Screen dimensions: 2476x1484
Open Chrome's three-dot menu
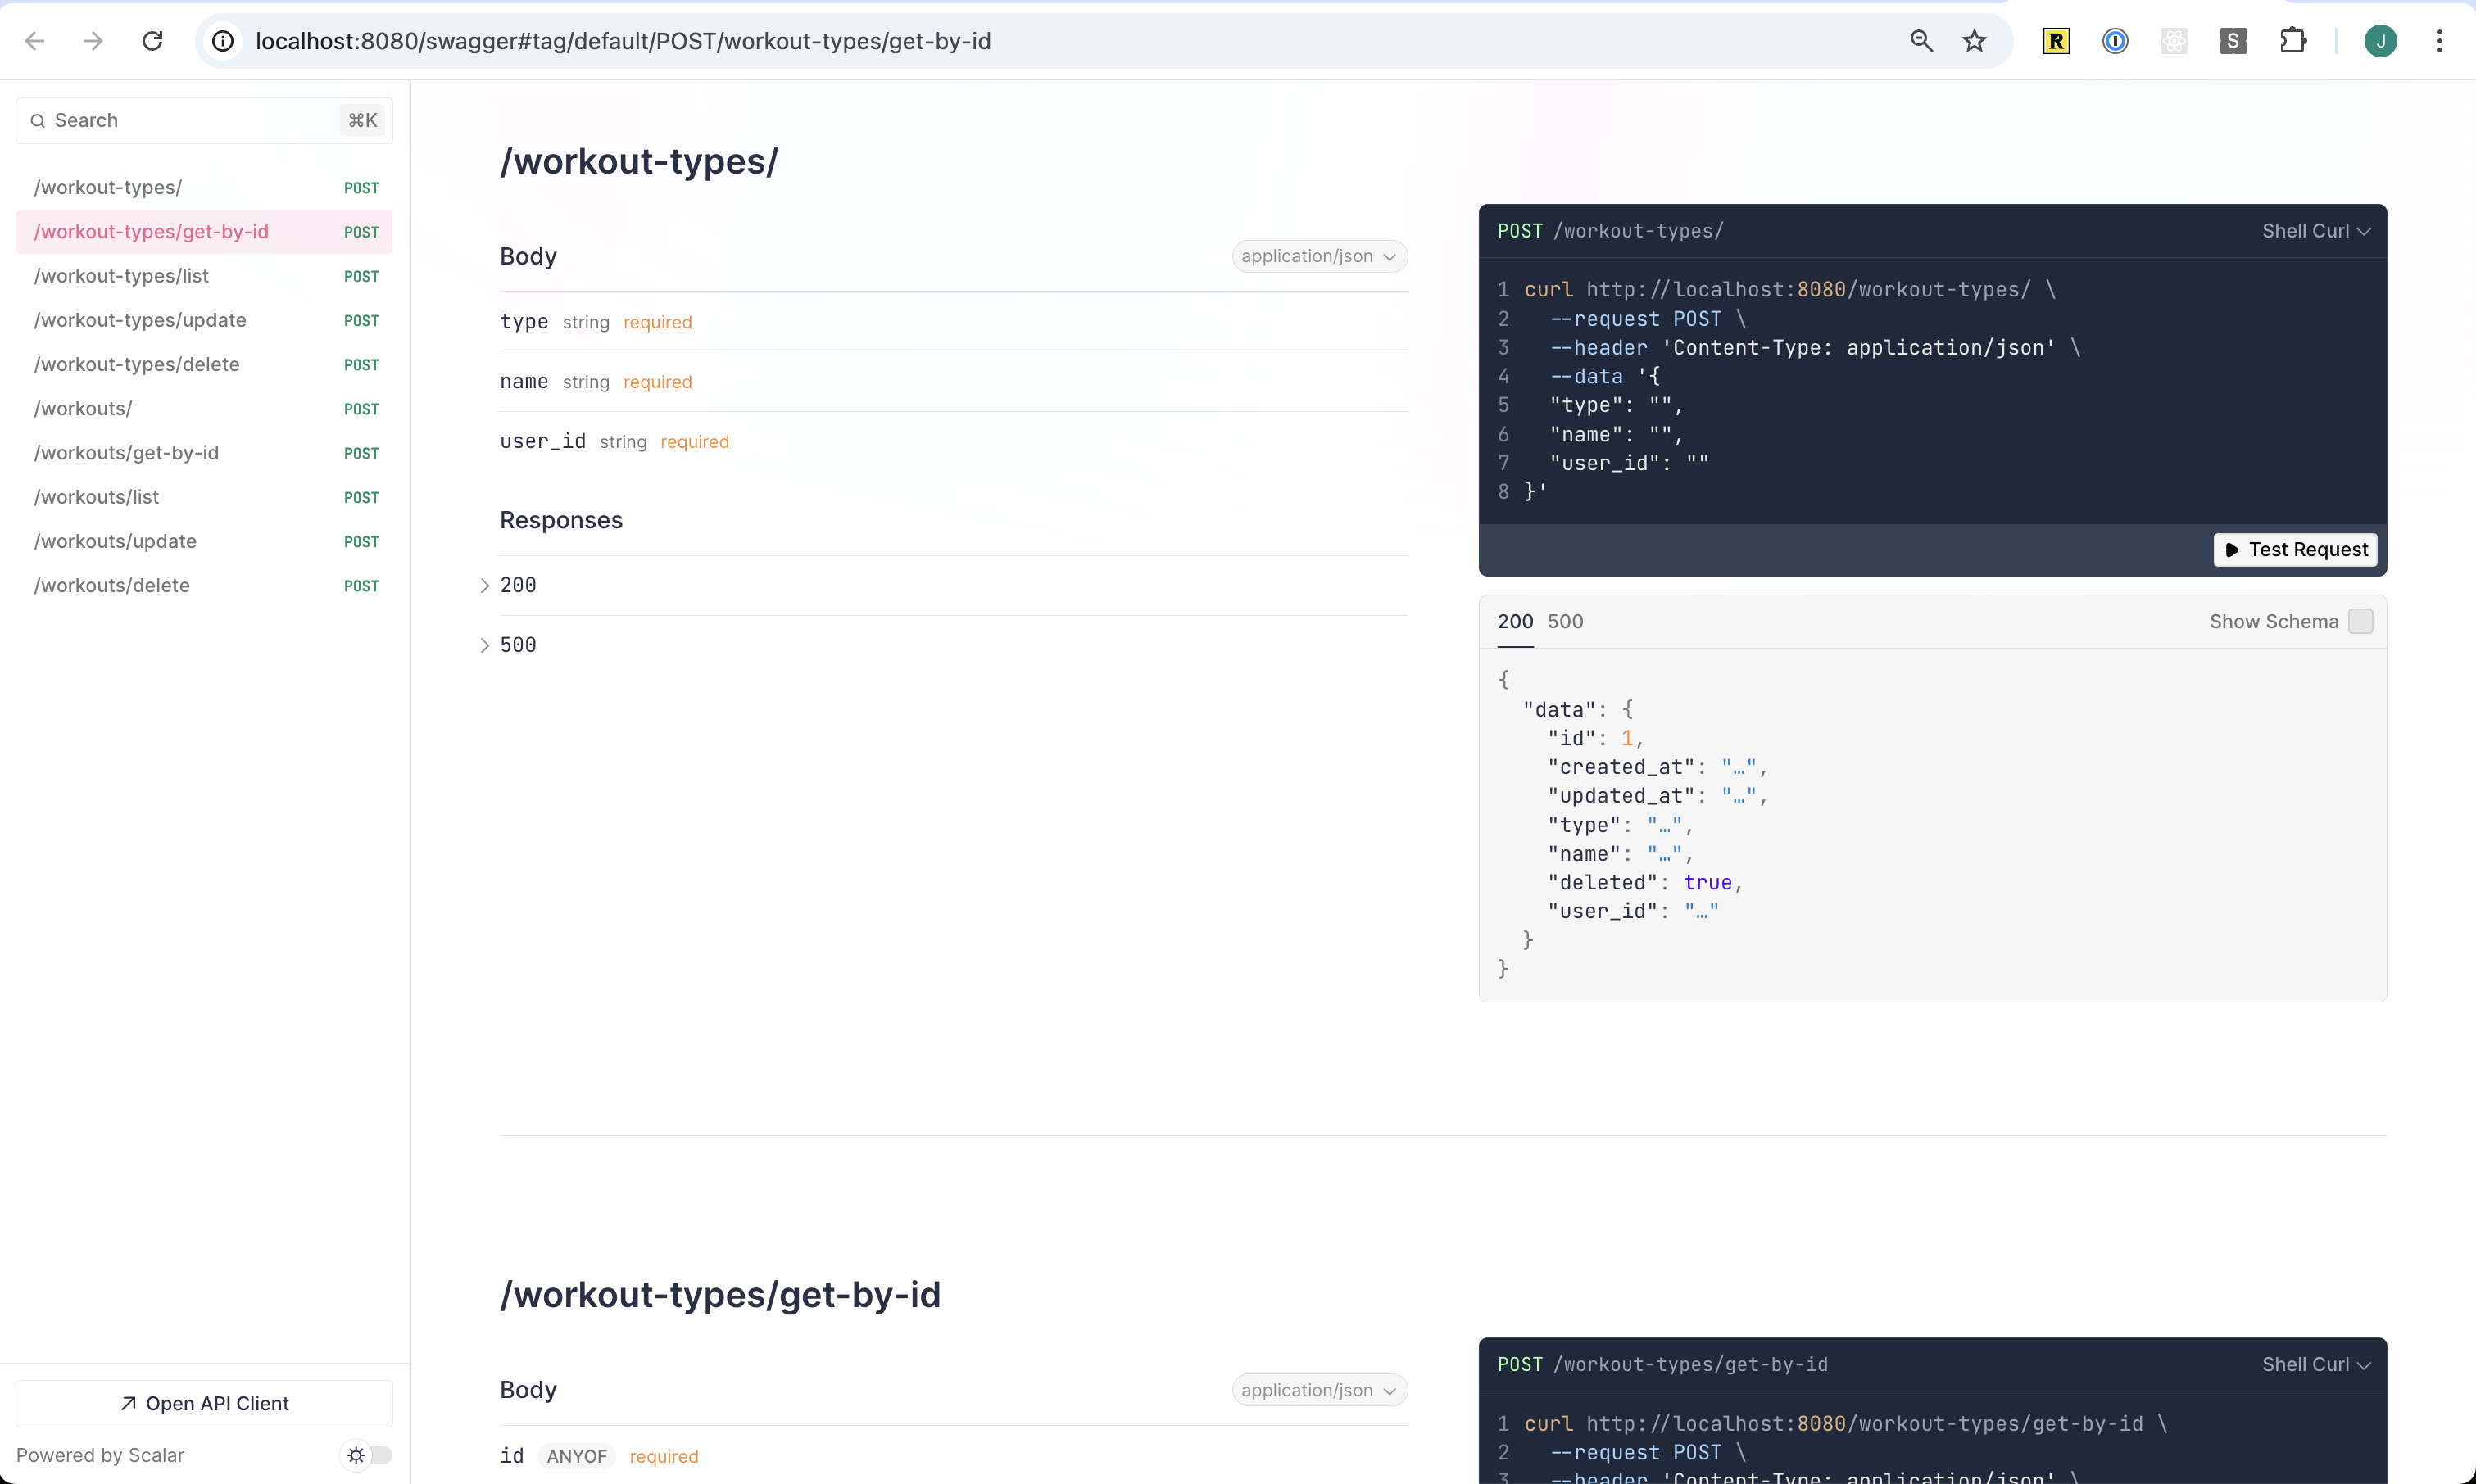pyautogui.click(x=2441, y=41)
